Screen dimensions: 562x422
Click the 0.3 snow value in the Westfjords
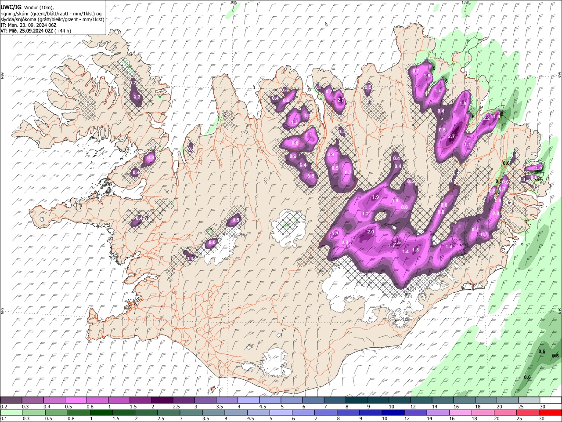[137, 97]
